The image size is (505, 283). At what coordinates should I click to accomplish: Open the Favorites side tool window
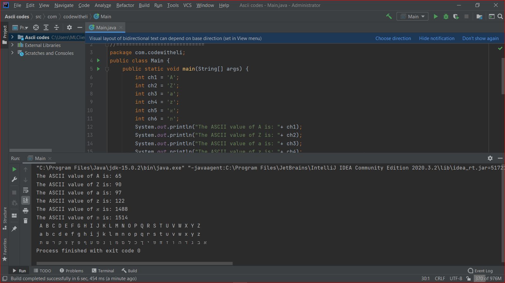pyautogui.click(x=4, y=250)
